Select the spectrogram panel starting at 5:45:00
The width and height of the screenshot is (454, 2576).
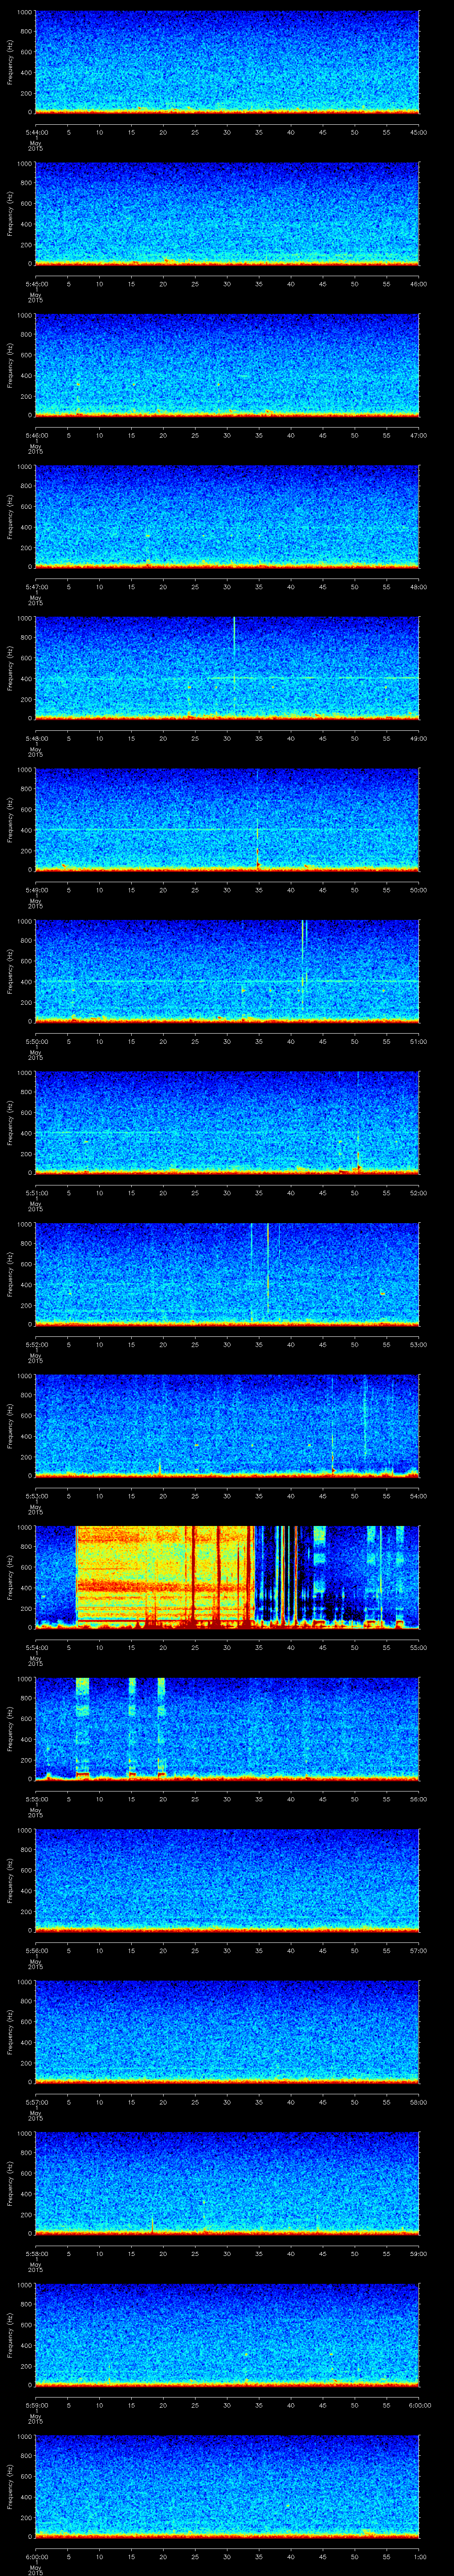pos(227,213)
